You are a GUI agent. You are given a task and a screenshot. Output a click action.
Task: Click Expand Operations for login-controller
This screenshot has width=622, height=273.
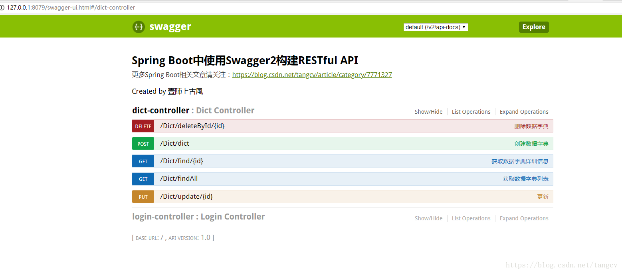[x=524, y=218]
